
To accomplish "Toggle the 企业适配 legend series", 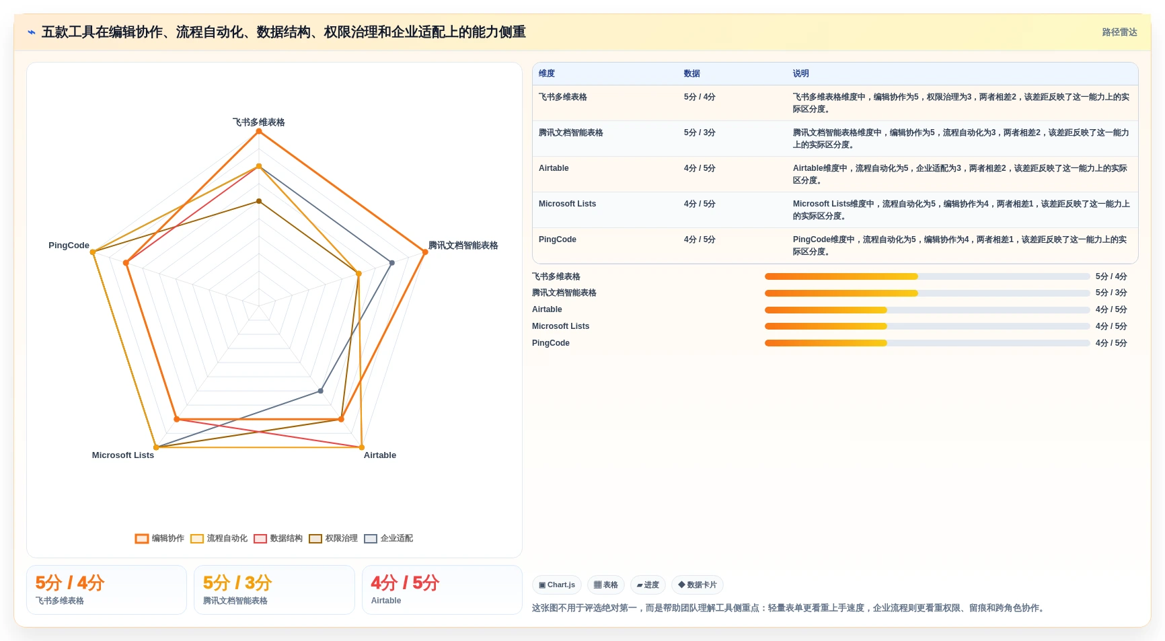I will [x=388, y=538].
